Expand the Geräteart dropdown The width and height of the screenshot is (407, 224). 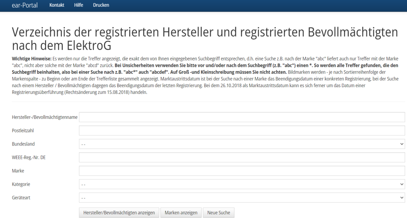tap(242, 198)
